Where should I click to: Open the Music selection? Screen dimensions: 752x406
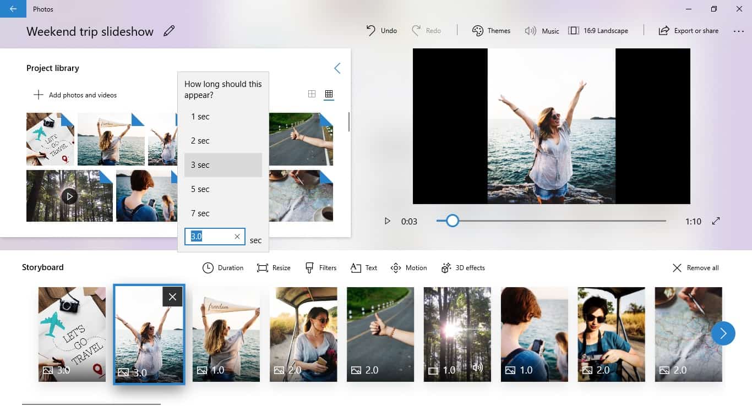click(x=542, y=31)
